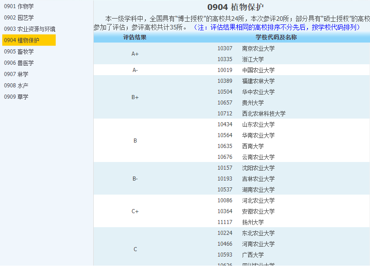
Task: Click the 评估结果 column header
Action: pyautogui.click(x=135, y=37)
